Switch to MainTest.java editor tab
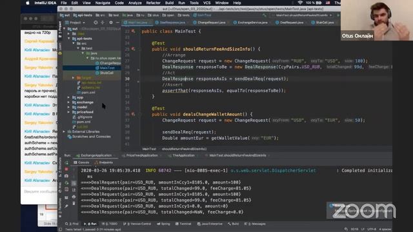This screenshot has width=413, height=232. point(137,23)
